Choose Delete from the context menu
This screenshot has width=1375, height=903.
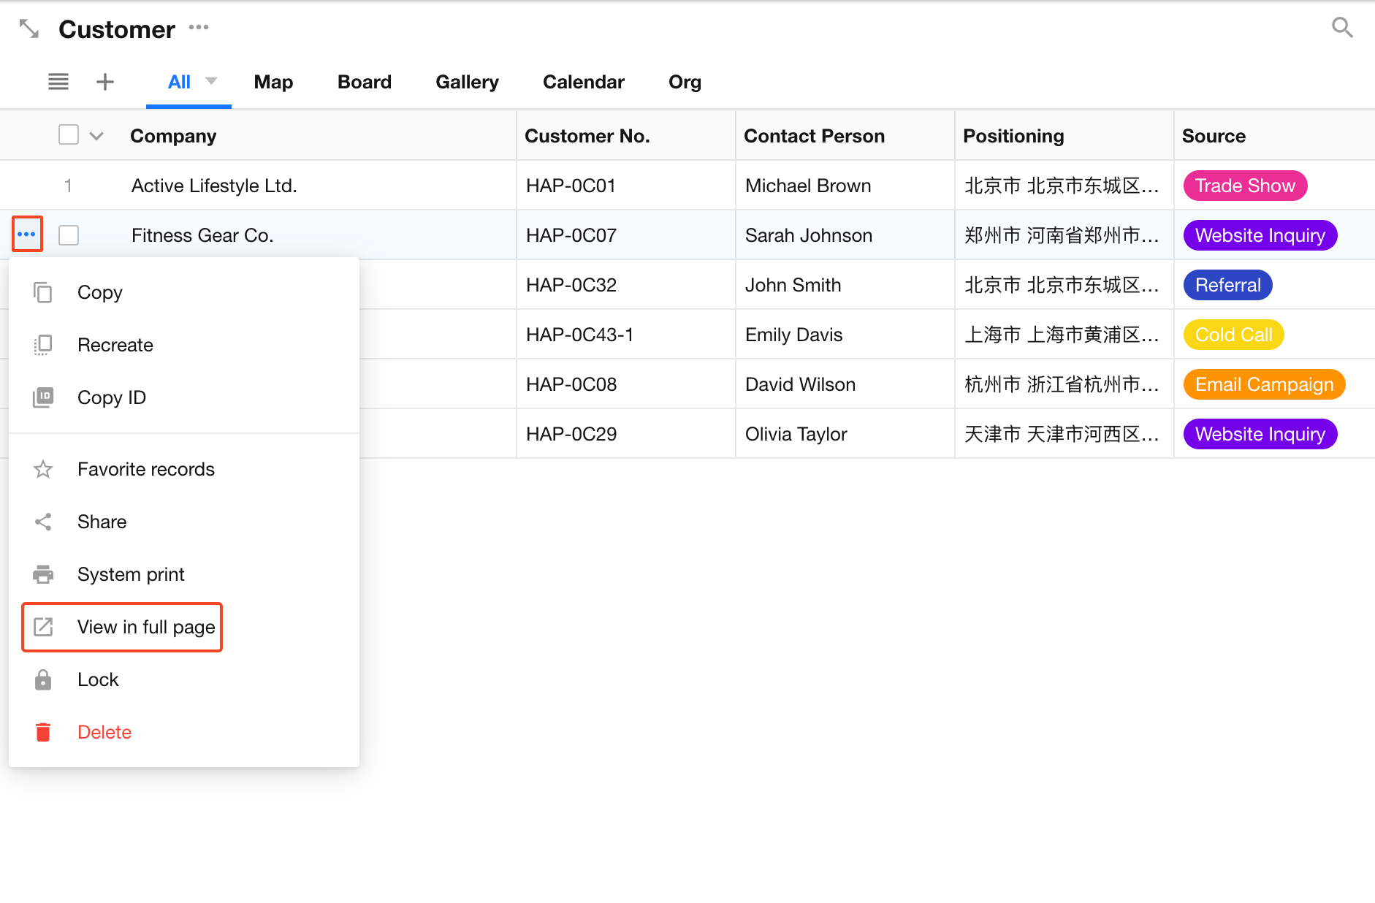[104, 732]
